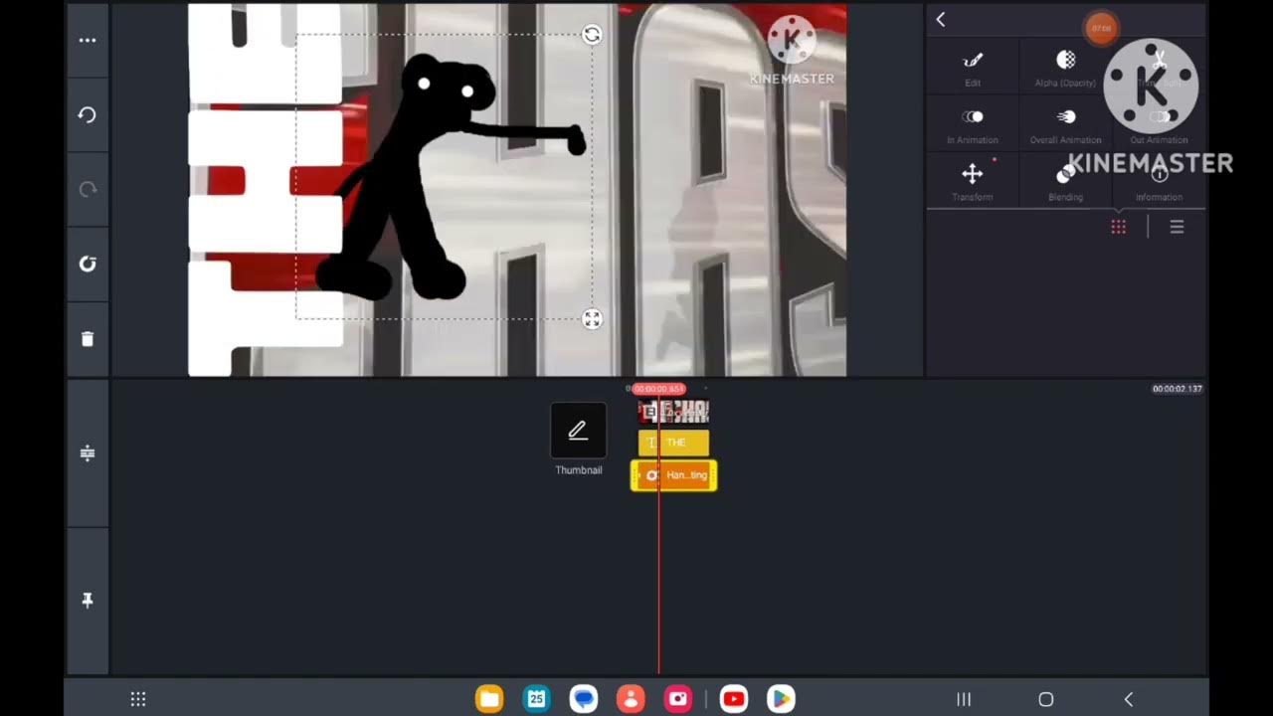Open the Blending options
1273x716 pixels.
pos(1065,180)
